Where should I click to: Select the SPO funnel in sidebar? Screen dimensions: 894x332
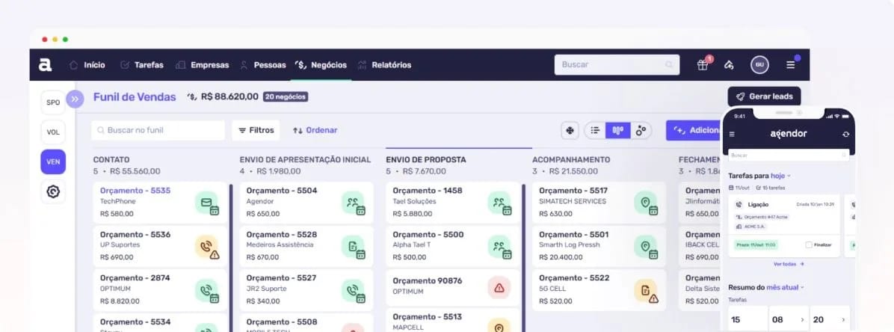pos(53,102)
